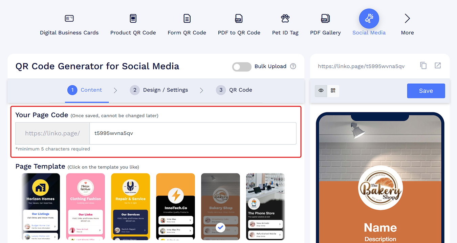Image resolution: width=457 pixels, height=243 pixels.
Task: Click the "Name" heading in phone preview
Action: 380,228
